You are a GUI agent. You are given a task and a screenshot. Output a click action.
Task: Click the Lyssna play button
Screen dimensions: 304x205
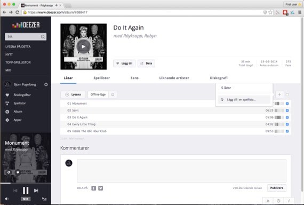click(x=73, y=94)
